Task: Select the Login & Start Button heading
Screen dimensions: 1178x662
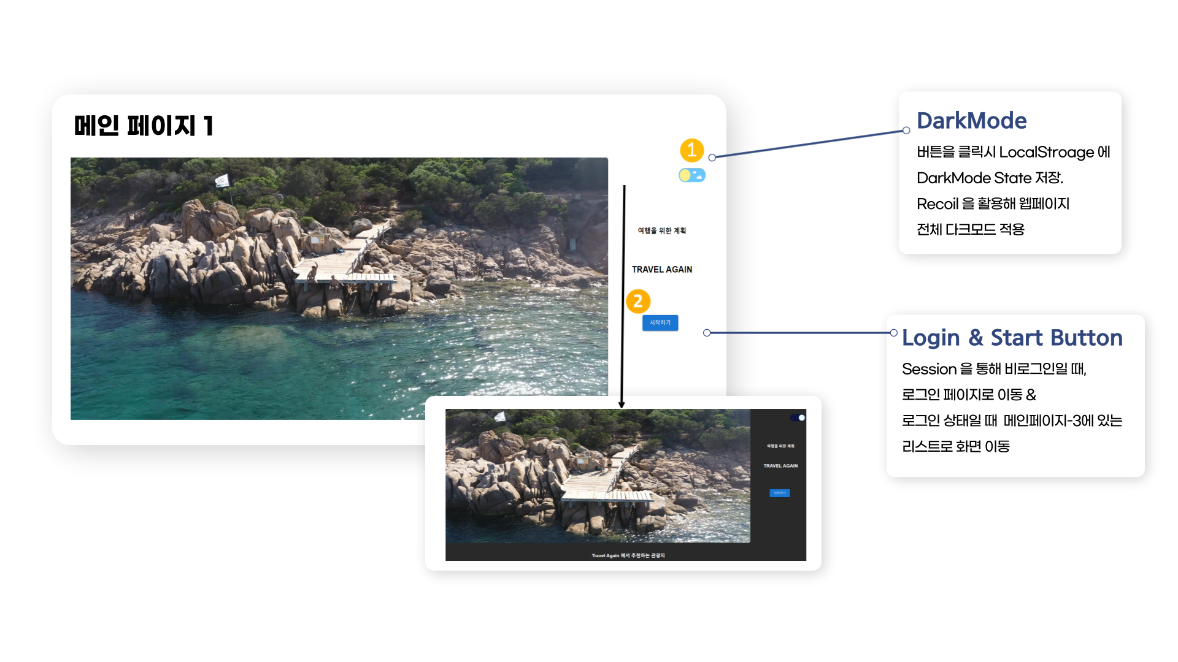Action: pyautogui.click(x=1012, y=338)
